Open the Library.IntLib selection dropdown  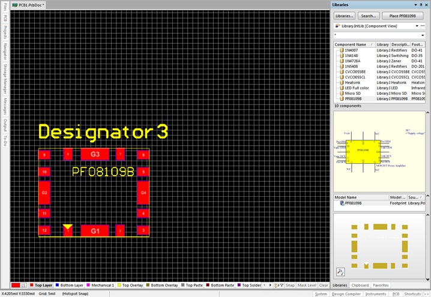[417, 26]
